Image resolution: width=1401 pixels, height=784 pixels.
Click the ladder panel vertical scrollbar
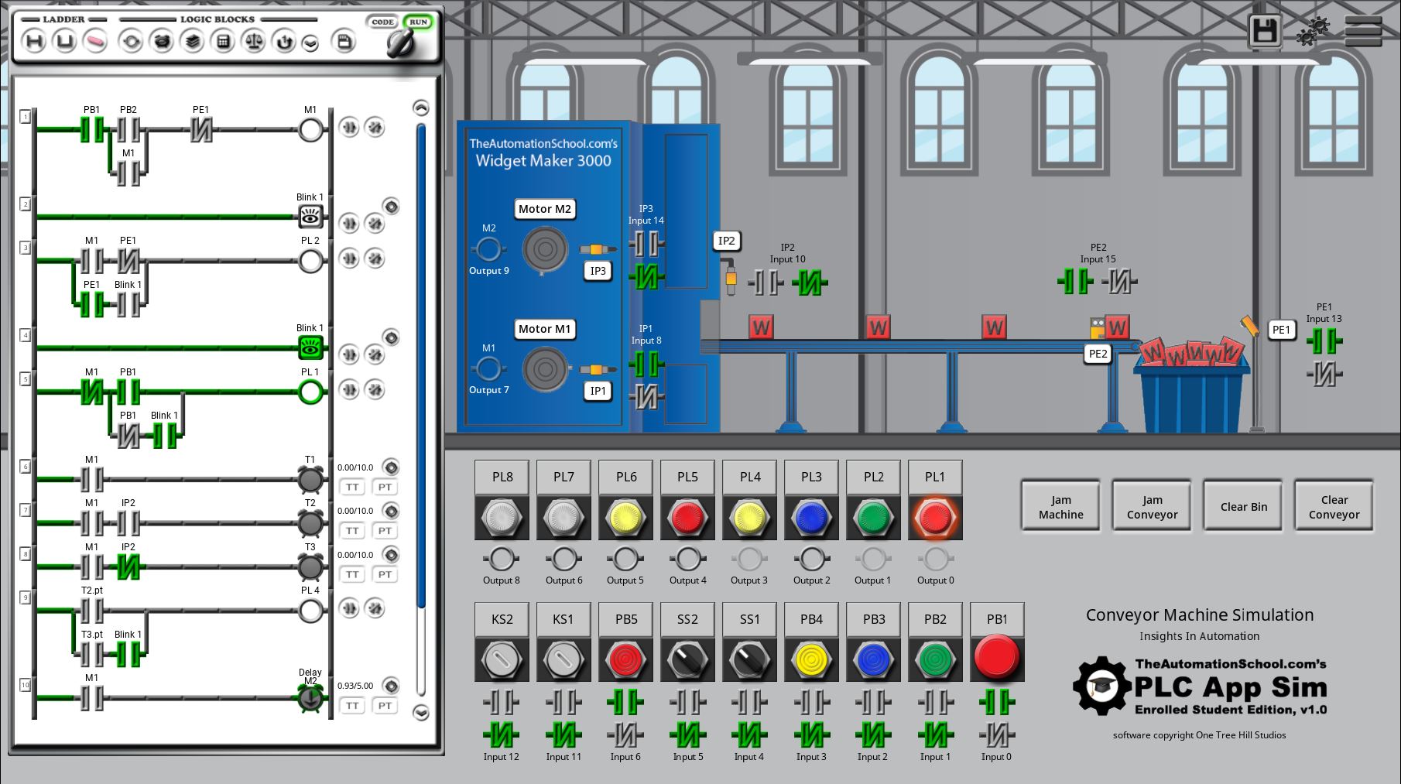pos(421,364)
